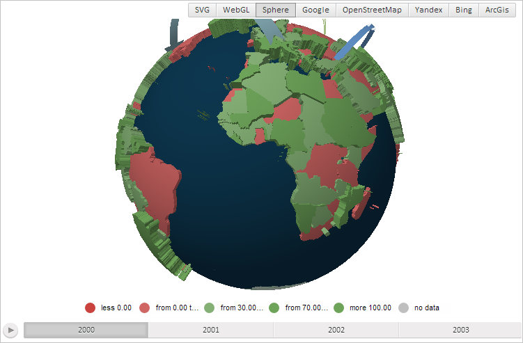
Task: Choose the OpenStreetMap provider
Action: [x=372, y=10]
